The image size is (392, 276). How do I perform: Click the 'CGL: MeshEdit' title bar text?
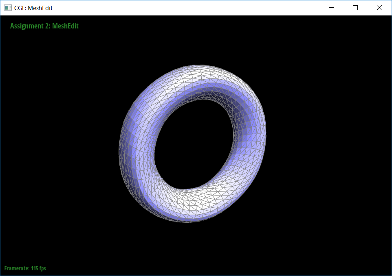pos(33,8)
